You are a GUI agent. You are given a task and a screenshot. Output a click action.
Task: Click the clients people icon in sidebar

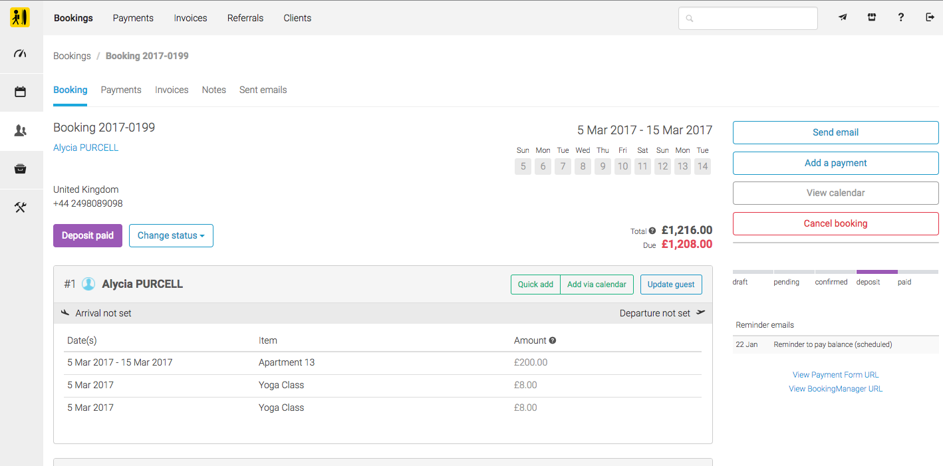[x=20, y=131]
